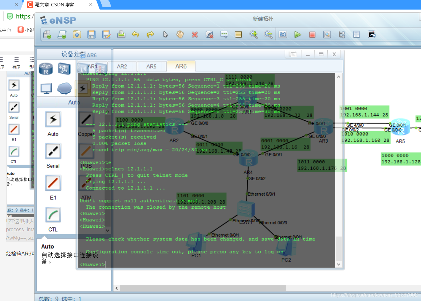
Task: Click the red X delete tool
Action: coord(195,34)
